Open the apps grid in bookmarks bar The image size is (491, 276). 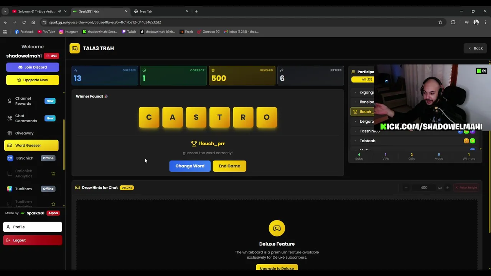pyautogui.click(x=5, y=32)
